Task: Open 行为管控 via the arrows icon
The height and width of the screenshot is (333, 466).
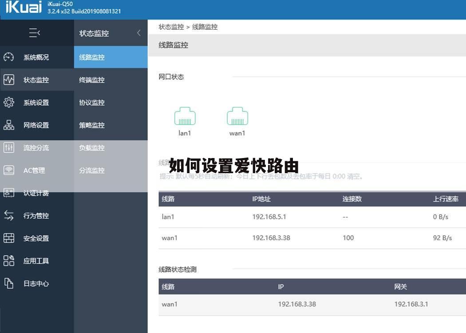Action: click(x=8, y=216)
